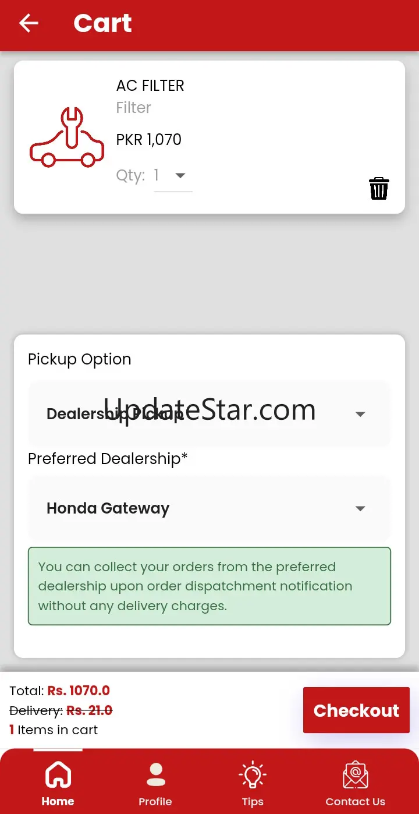Viewport: 419px width, 814px height.
Task: Open the Contact Us tab label
Action: pos(355,802)
